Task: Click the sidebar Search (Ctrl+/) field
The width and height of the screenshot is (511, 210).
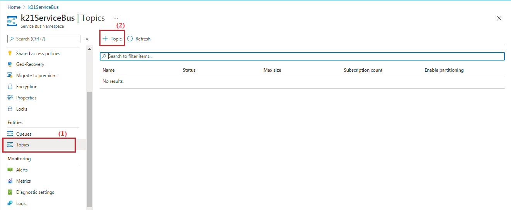Action: pyautogui.click(x=44, y=39)
